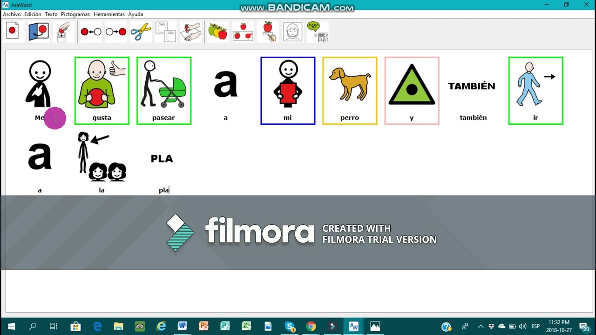Copy using the duplicated apple pages icon
Viewport: 596px width, 335px height.
pos(166,32)
